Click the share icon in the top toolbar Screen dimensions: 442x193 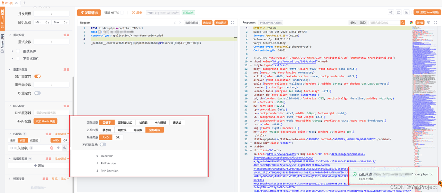pyautogui.click(x=391, y=12)
